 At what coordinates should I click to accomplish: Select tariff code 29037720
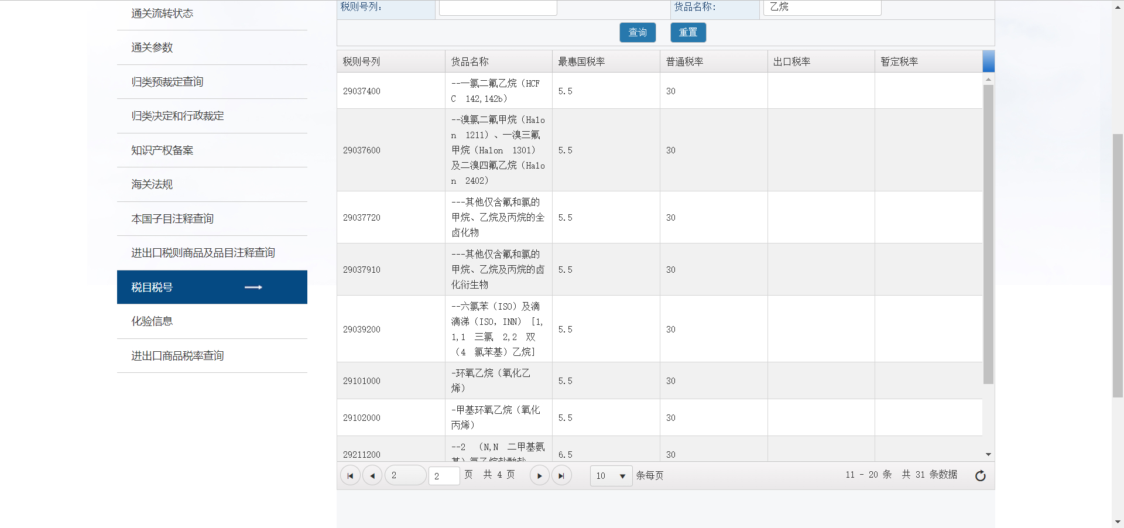[362, 218]
